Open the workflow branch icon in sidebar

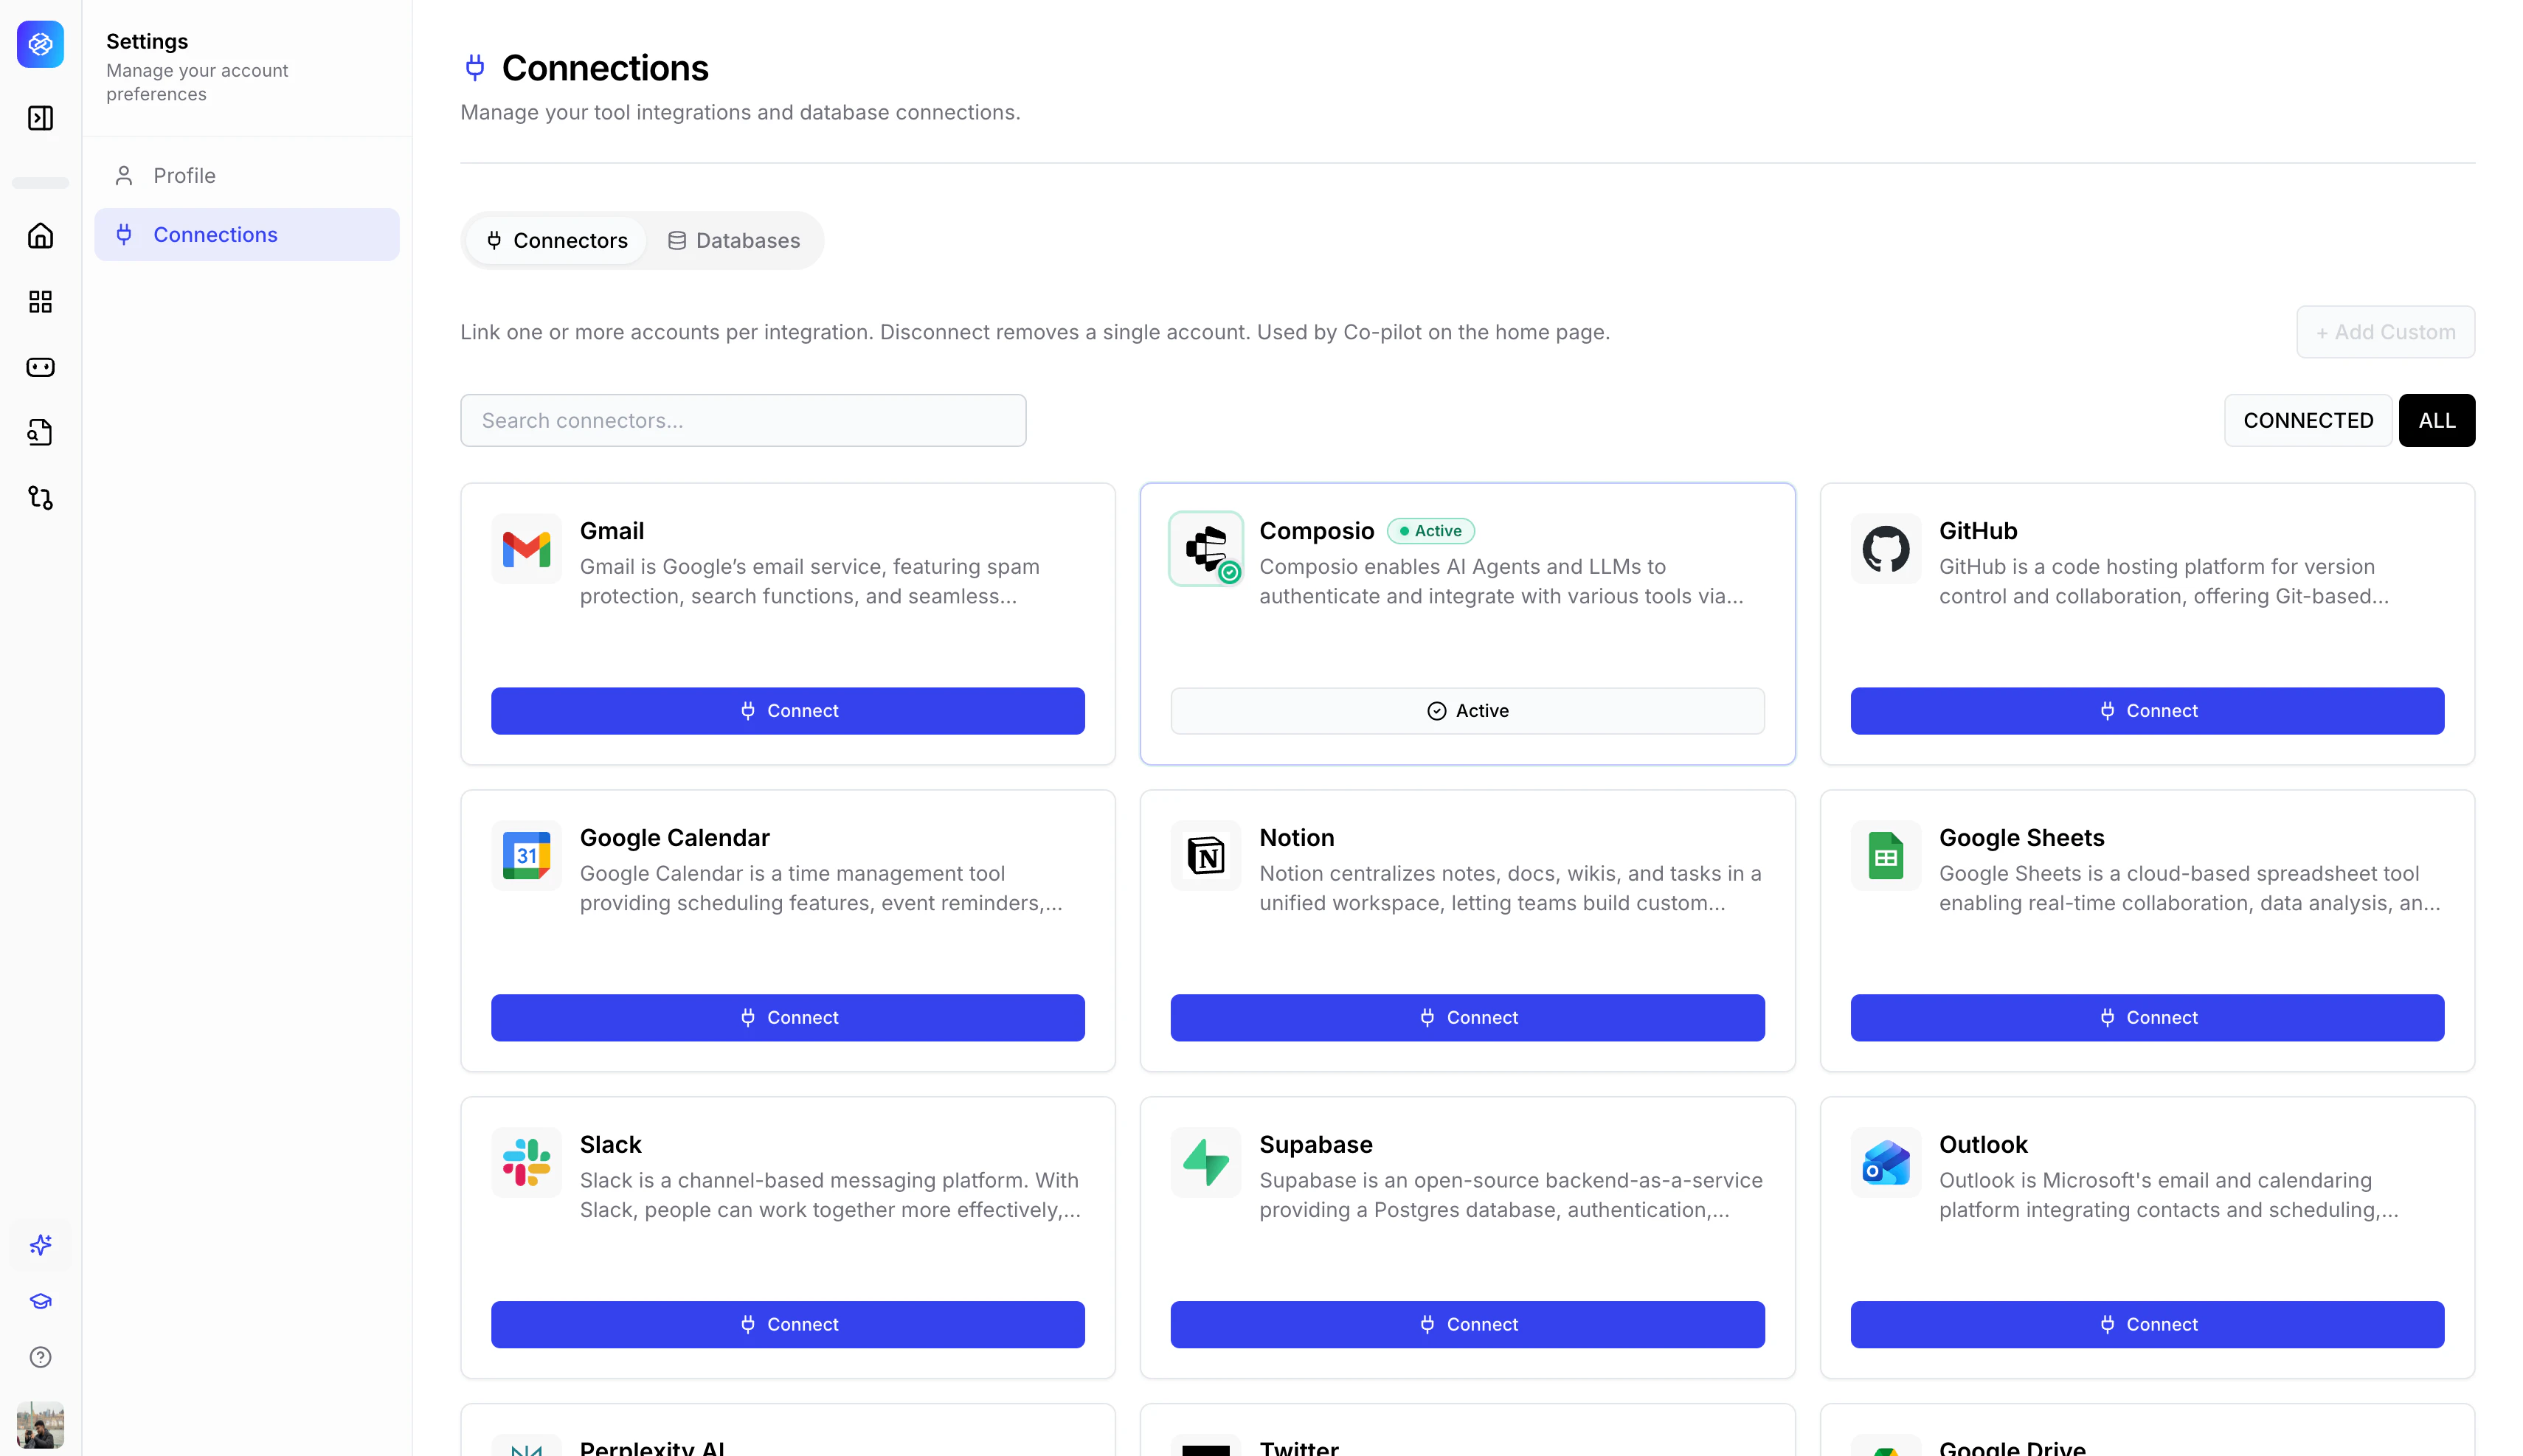(40, 498)
